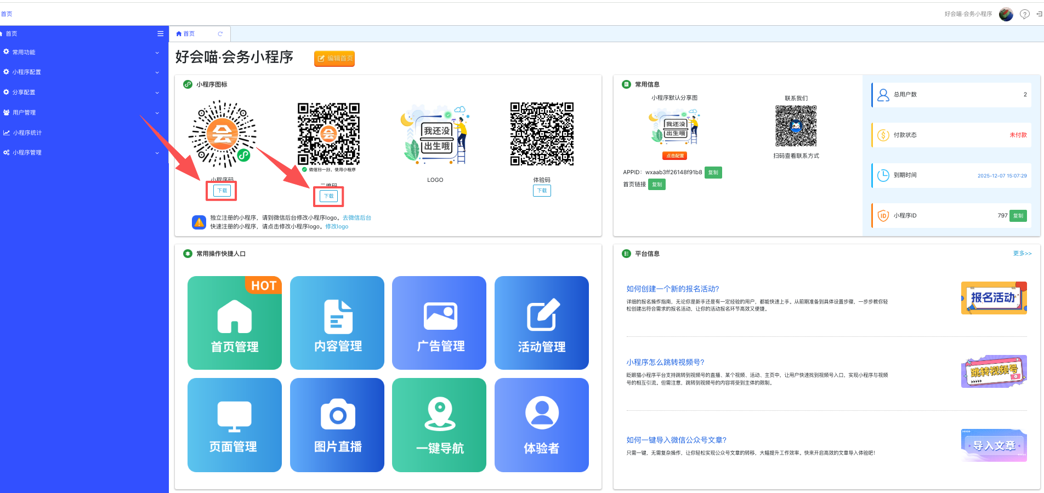Click 更多>> in the 平台信息 panel
Viewport: 1044px width, 493px height.
1022,254
